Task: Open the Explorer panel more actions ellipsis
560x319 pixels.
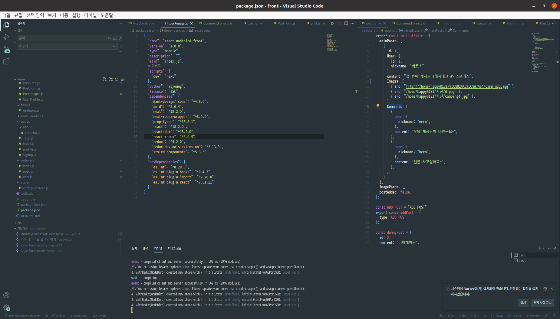Action: tap(120, 23)
